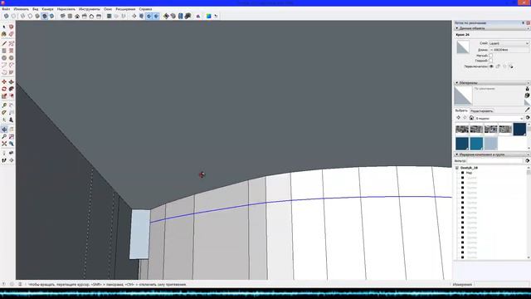Toggle cast shadows switch in Entity Info

(511, 66)
